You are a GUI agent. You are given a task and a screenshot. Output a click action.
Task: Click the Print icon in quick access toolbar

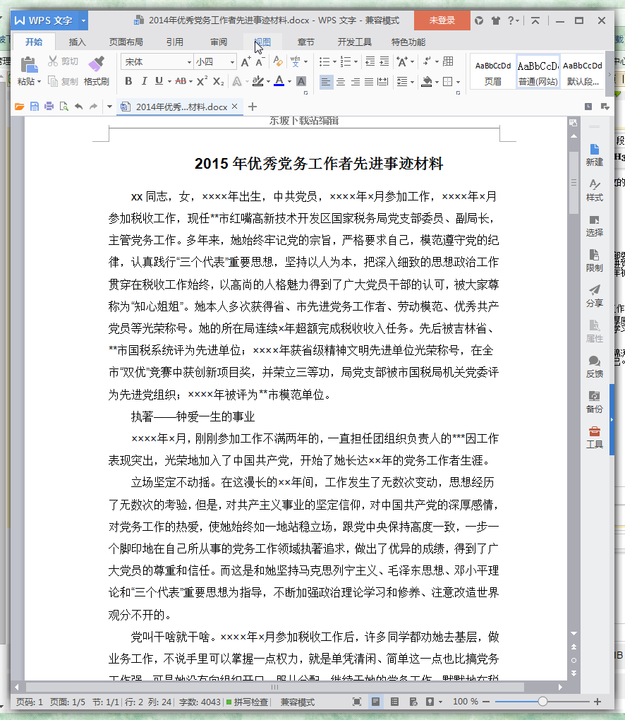(49, 107)
